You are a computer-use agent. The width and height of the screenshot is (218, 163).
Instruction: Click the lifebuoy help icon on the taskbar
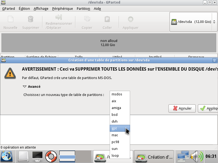click(51, 156)
